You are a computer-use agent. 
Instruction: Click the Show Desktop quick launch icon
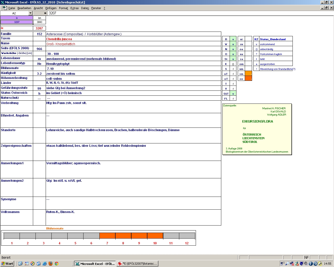[x=27, y=264]
